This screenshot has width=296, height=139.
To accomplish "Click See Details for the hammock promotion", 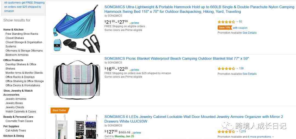I will 250,33.
